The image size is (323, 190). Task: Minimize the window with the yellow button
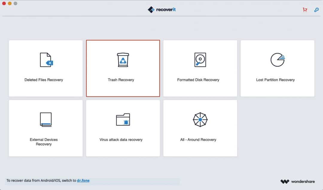point(10,3)
